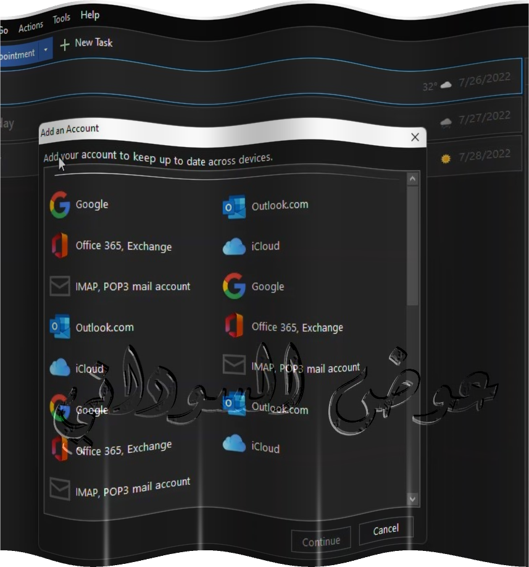
Task: Select the Google icon beside IMAP, POP3 mail account
Action: (234, 286)
